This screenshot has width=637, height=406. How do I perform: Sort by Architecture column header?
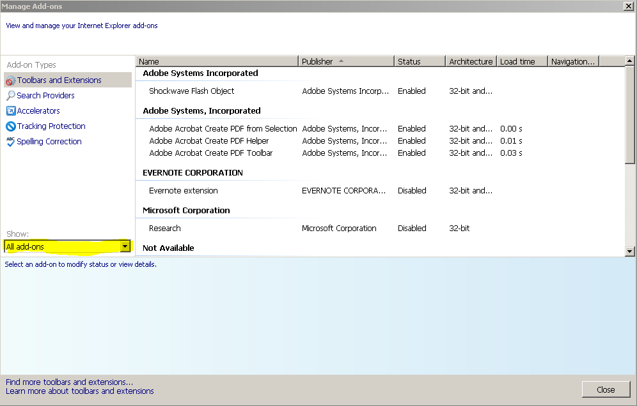(x=471, y=61)
